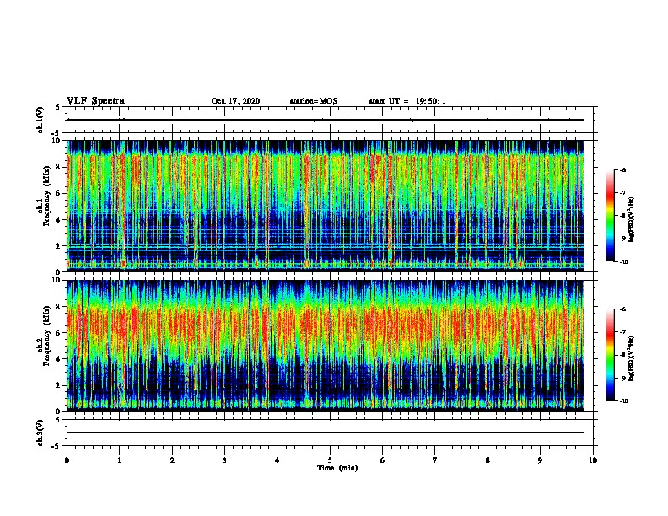Click the ch.3 voltage waveform trace

coord(326,433)
